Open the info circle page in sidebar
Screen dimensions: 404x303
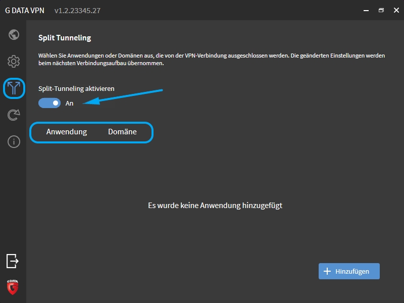coord(14,142)
